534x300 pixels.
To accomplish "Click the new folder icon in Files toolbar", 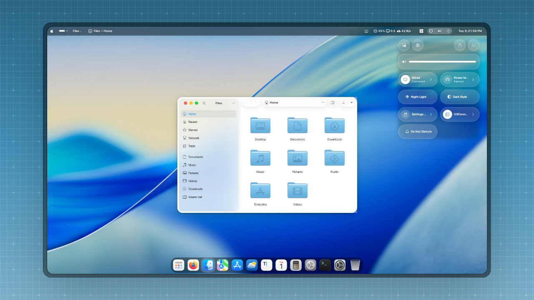I will point(332,102).
